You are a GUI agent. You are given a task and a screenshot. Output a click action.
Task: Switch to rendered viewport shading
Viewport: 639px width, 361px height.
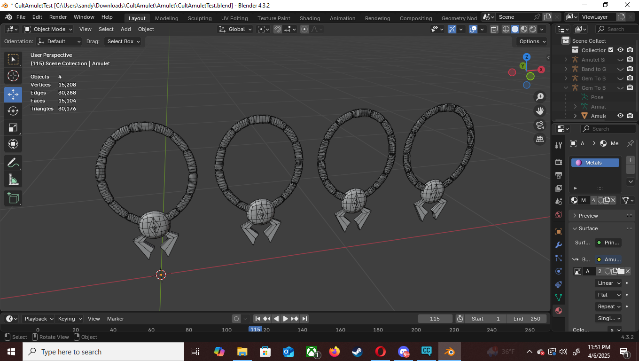[x=533, y=29]
